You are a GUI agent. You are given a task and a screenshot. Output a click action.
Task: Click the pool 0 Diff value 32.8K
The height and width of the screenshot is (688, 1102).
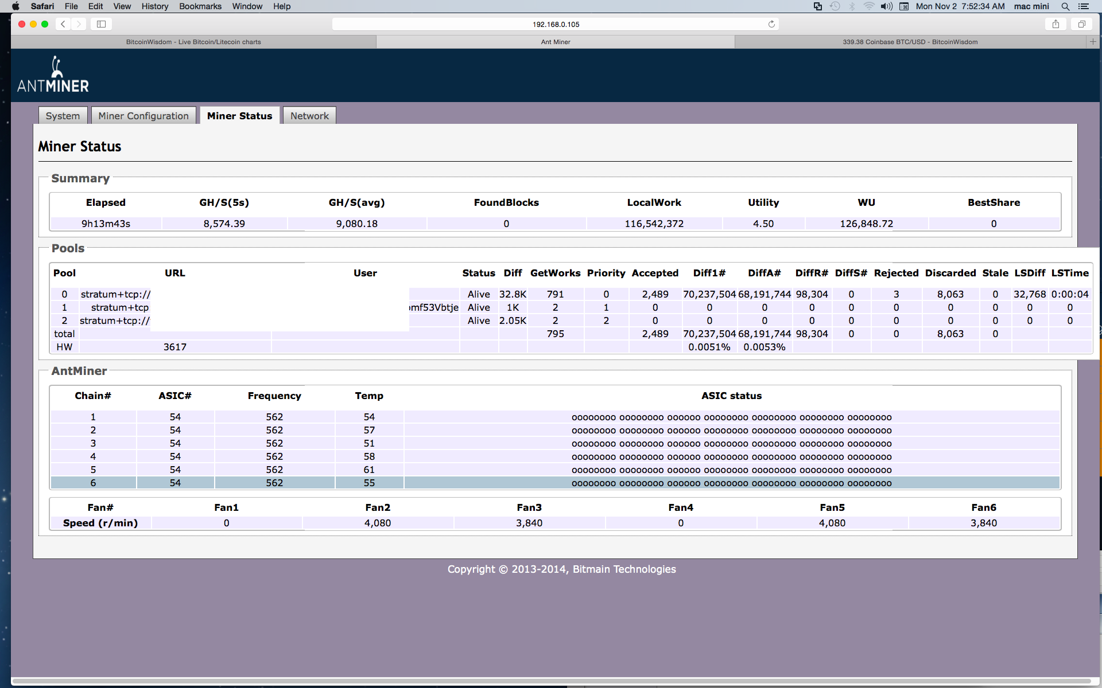pos(513,294)
